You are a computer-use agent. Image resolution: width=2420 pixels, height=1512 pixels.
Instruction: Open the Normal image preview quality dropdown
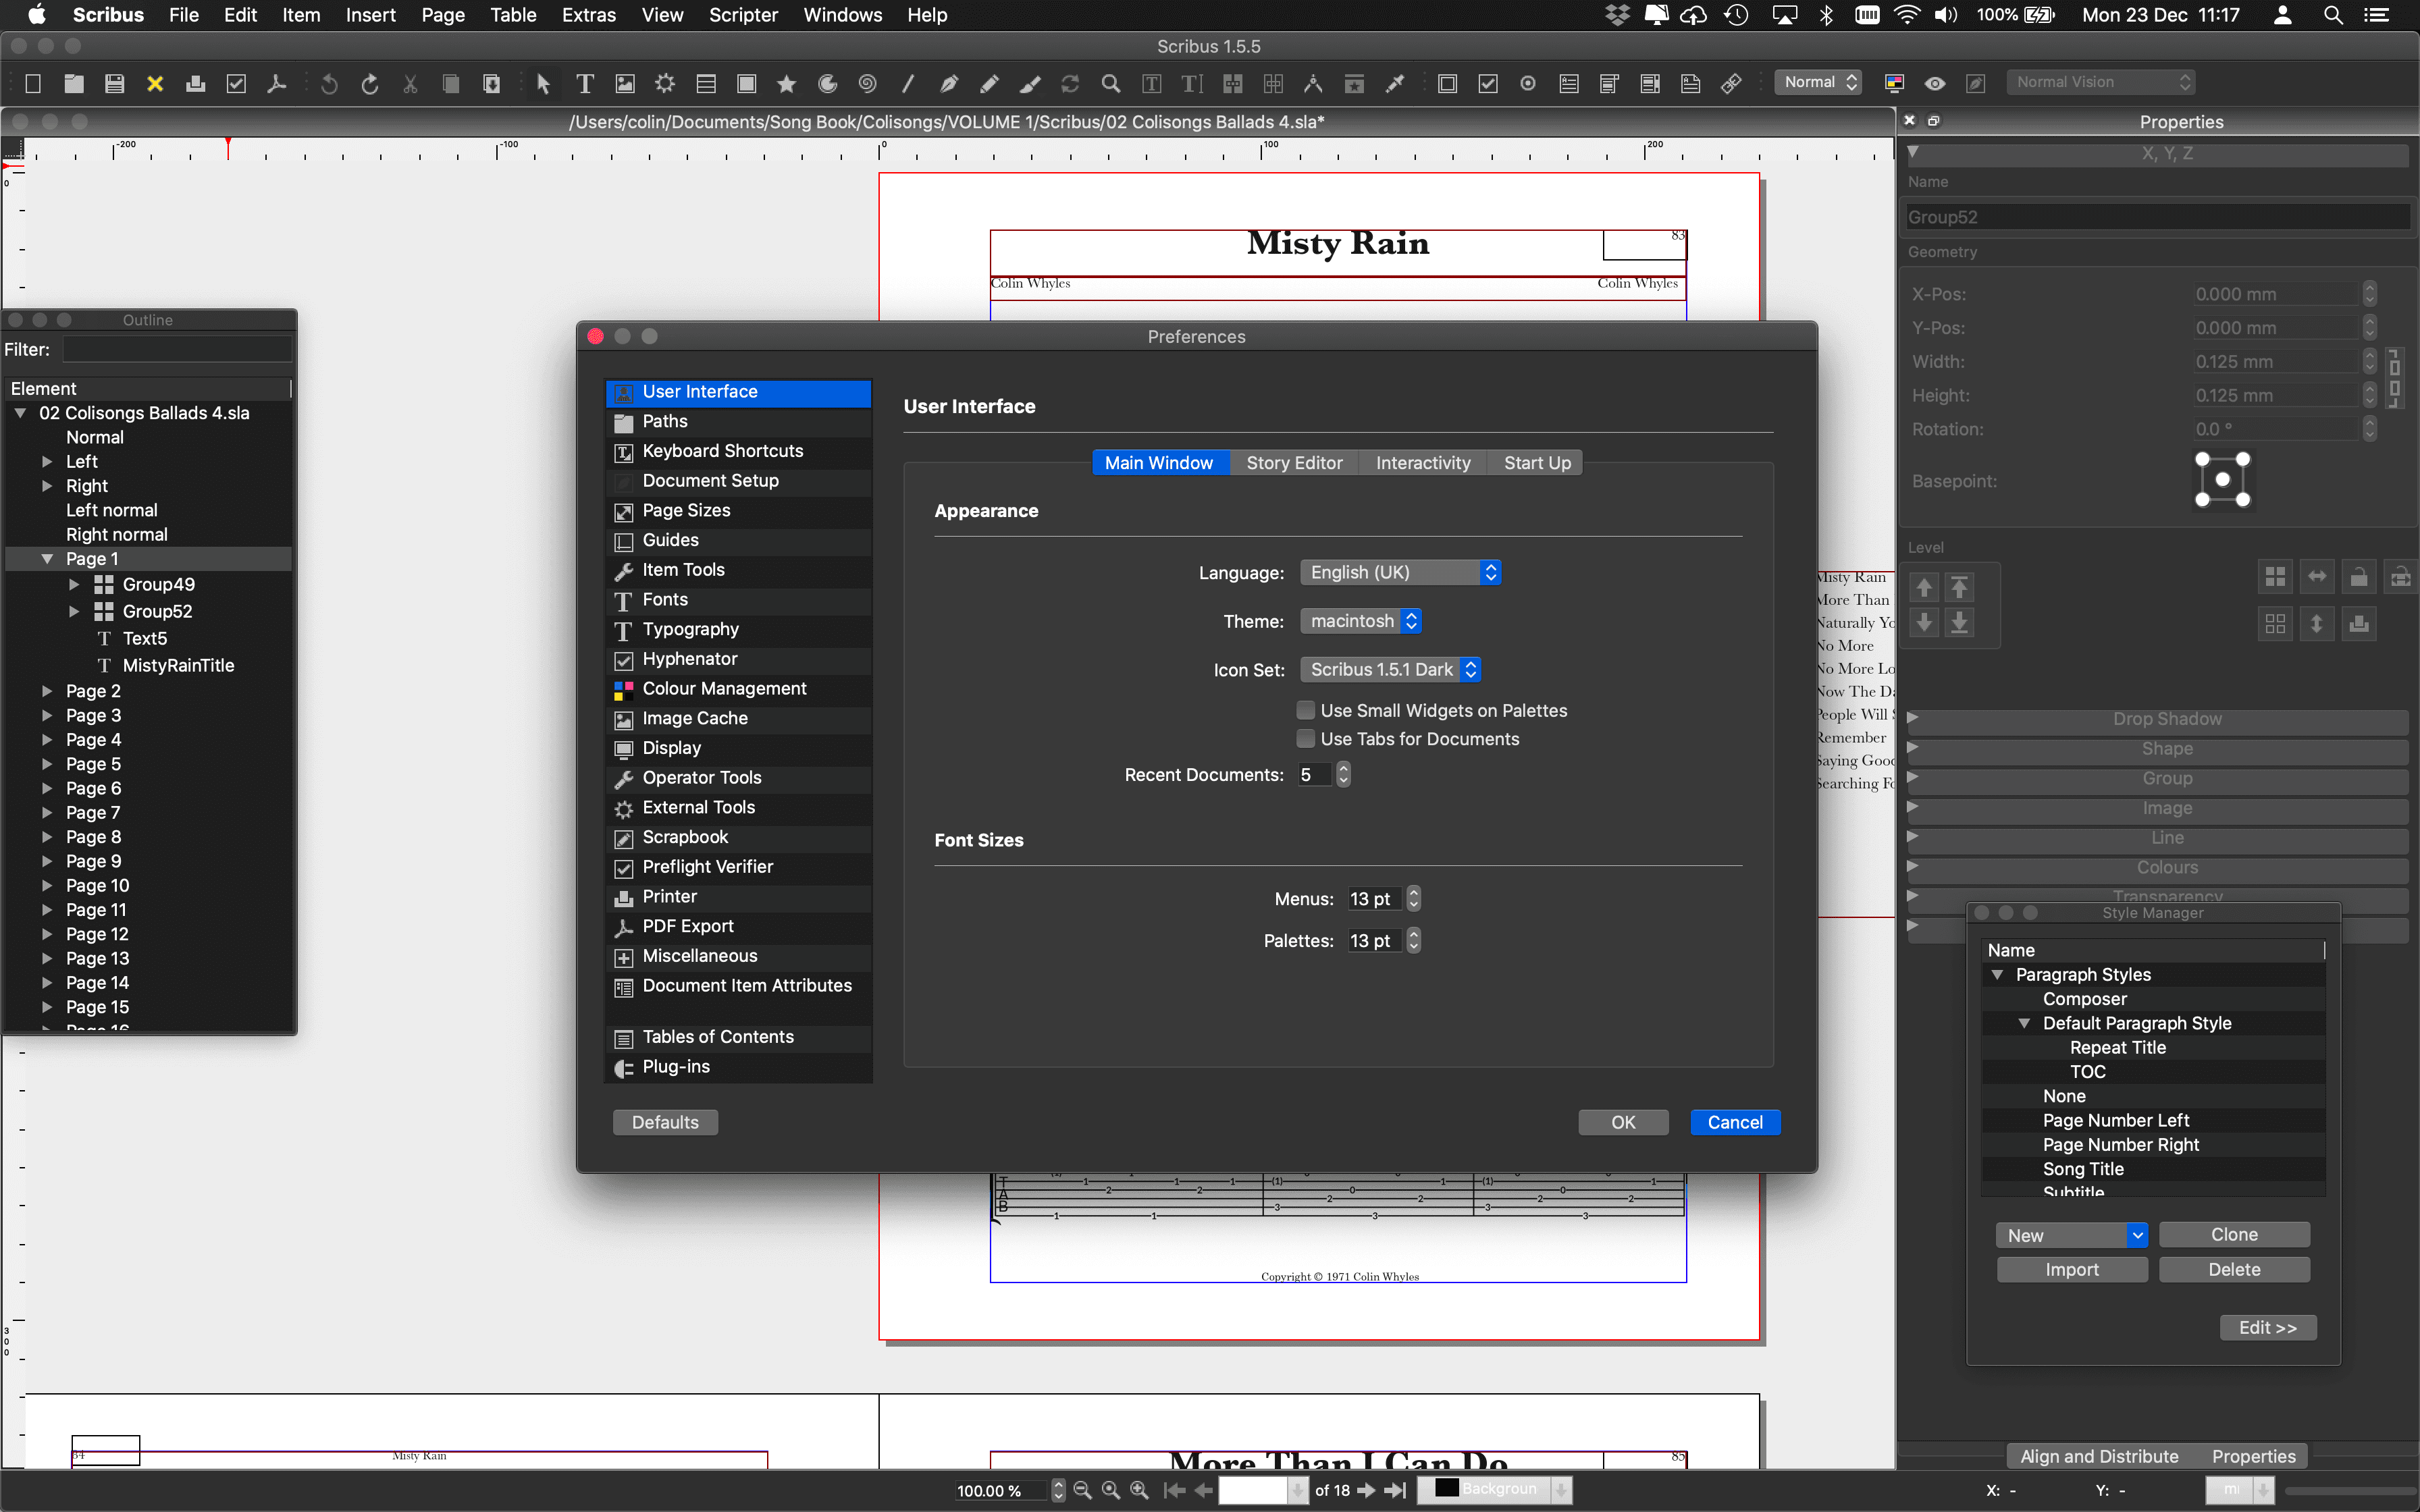tap(1819, 83)
